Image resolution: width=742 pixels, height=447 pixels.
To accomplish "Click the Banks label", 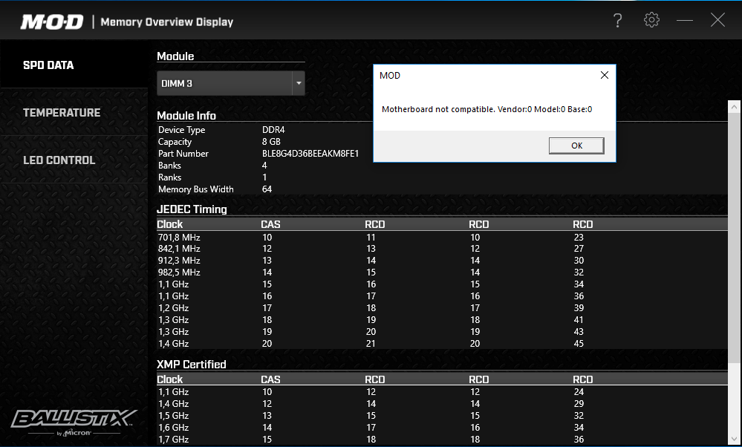I will tap(169, 166).
